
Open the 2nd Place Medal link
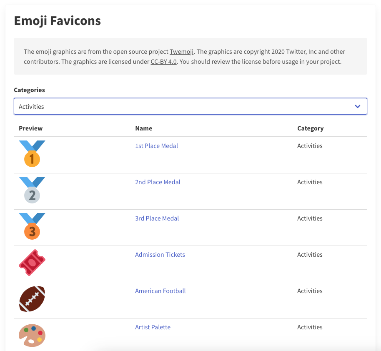[x=158, y=182]
